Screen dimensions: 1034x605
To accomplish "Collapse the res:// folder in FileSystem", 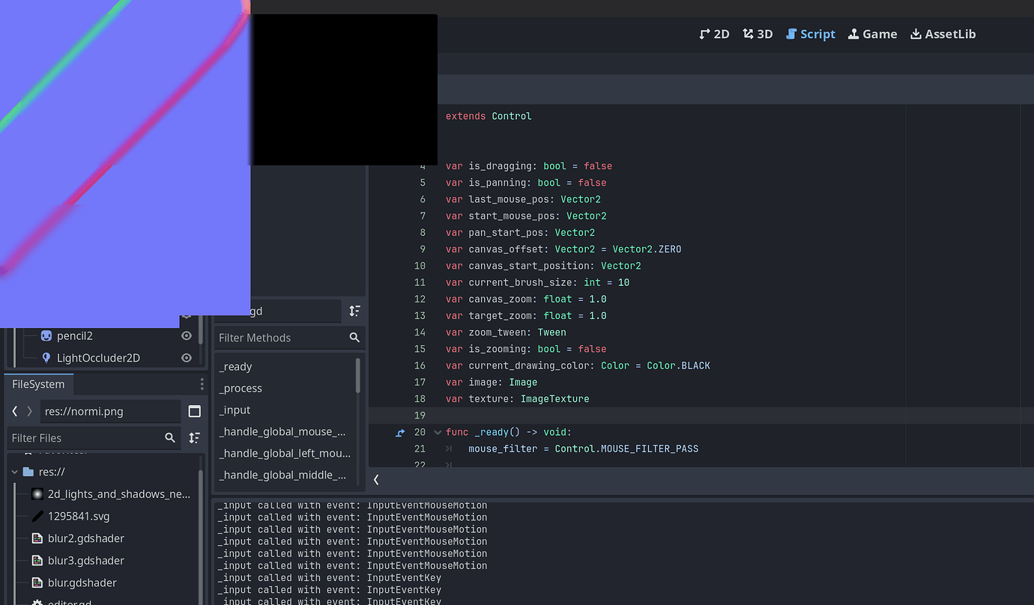I will (13, 471).
